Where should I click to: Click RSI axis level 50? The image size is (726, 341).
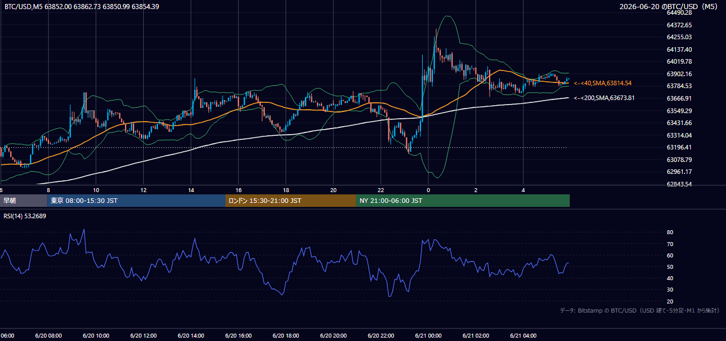pyautogui.click(x=670, y=267)
